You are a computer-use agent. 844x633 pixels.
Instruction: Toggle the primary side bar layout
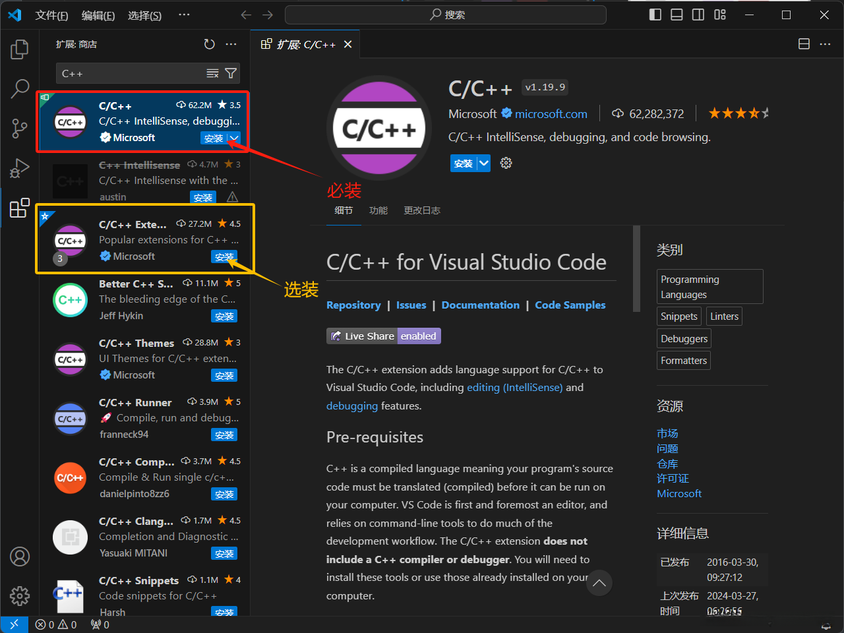click(655, 15)
